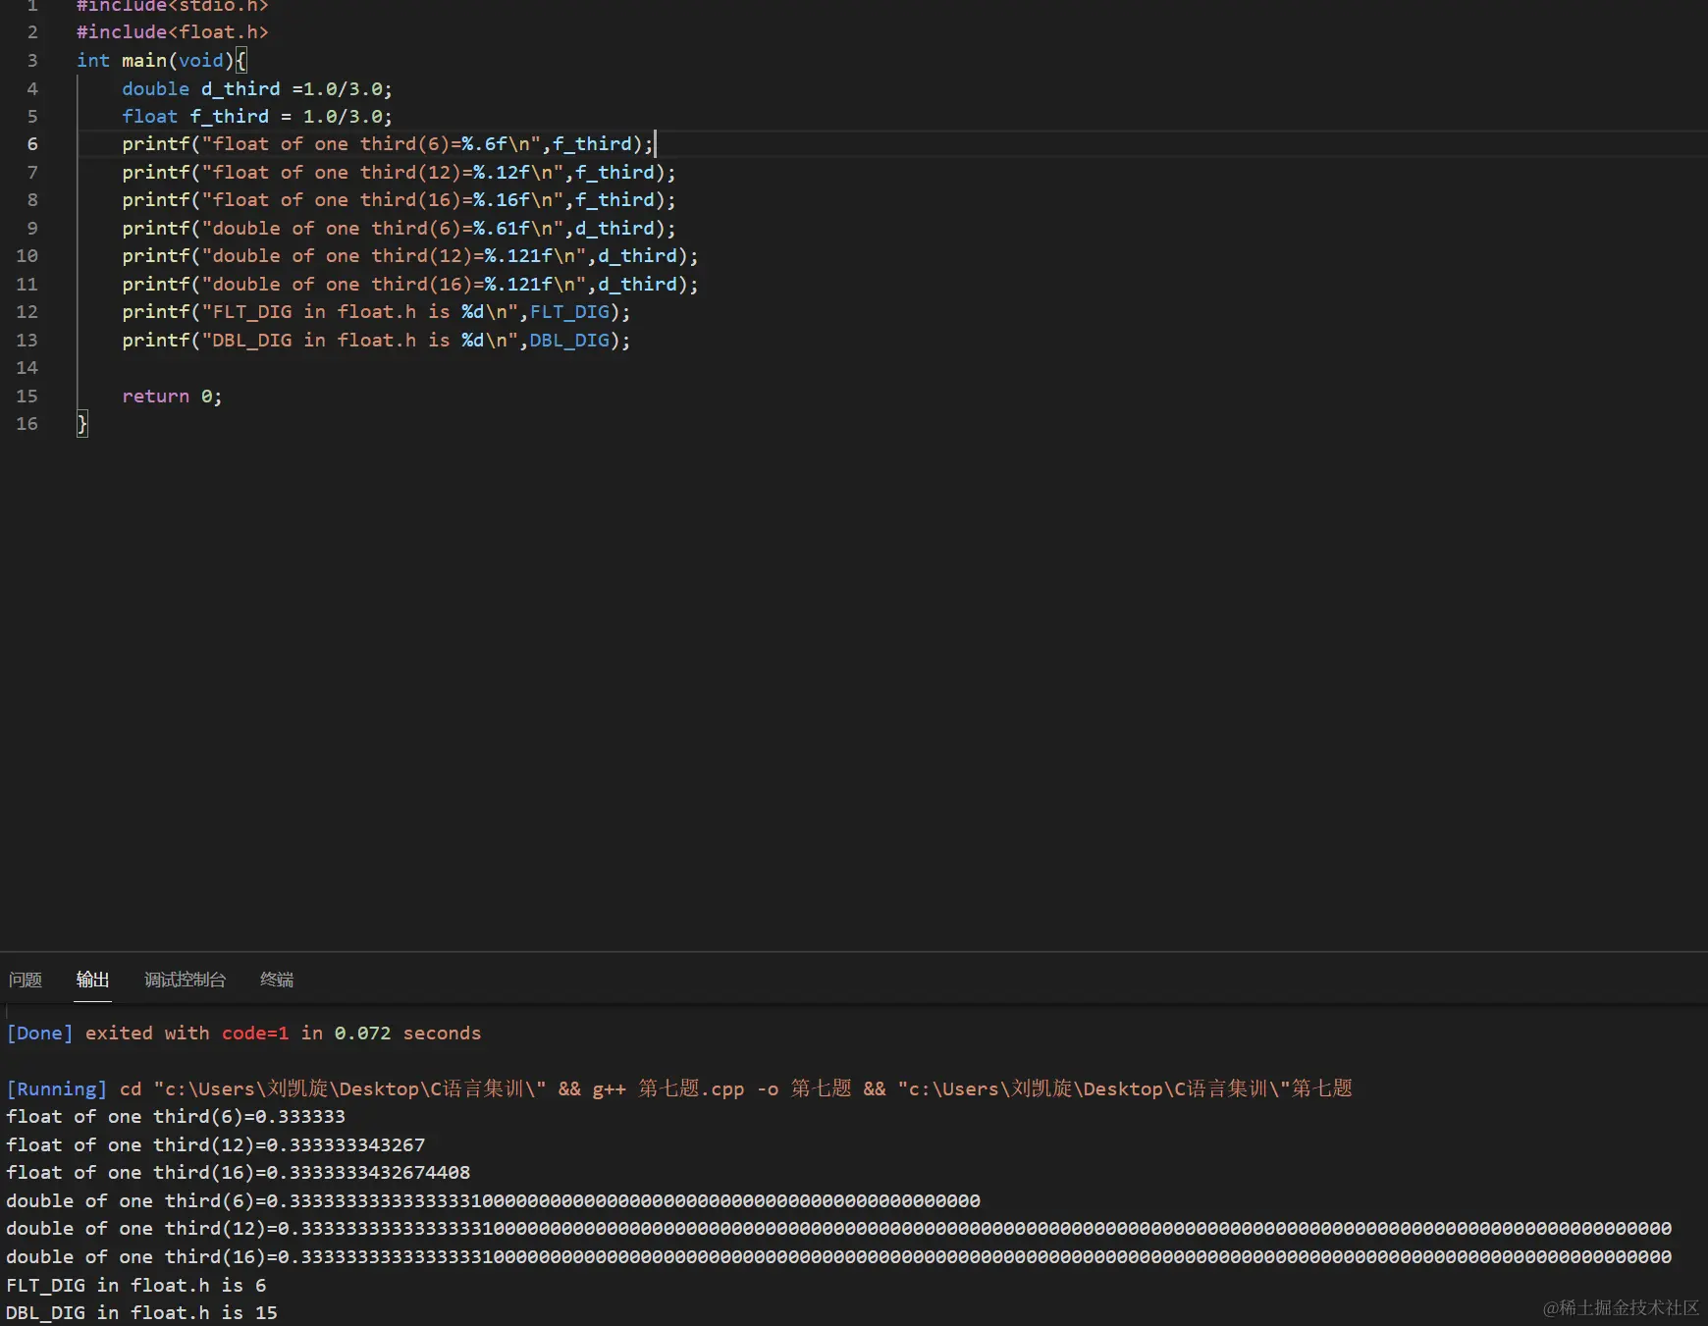Click the double of one third(6) output line

(493, 1201)
